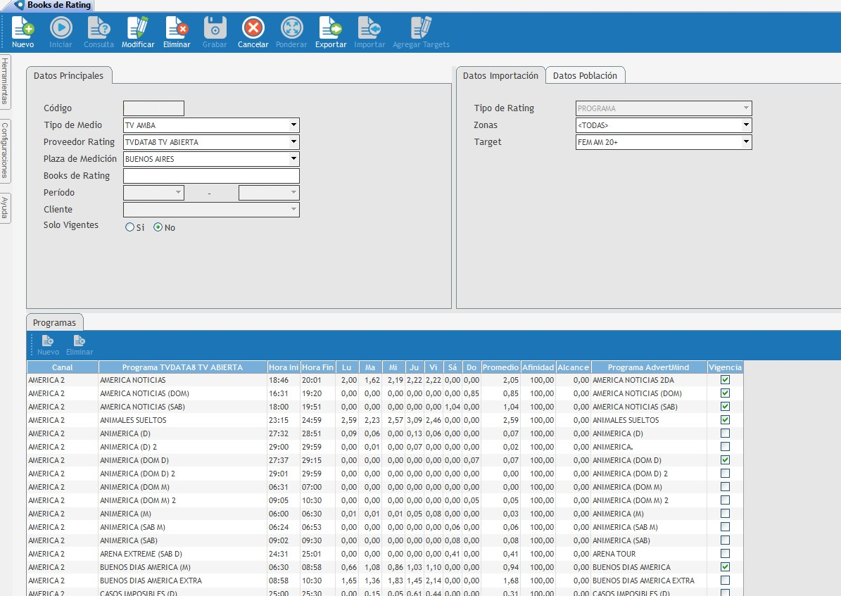This screenshot has height=596, width=841.
Task: Click the Books de Rating text field
Action: click(211, 176)
